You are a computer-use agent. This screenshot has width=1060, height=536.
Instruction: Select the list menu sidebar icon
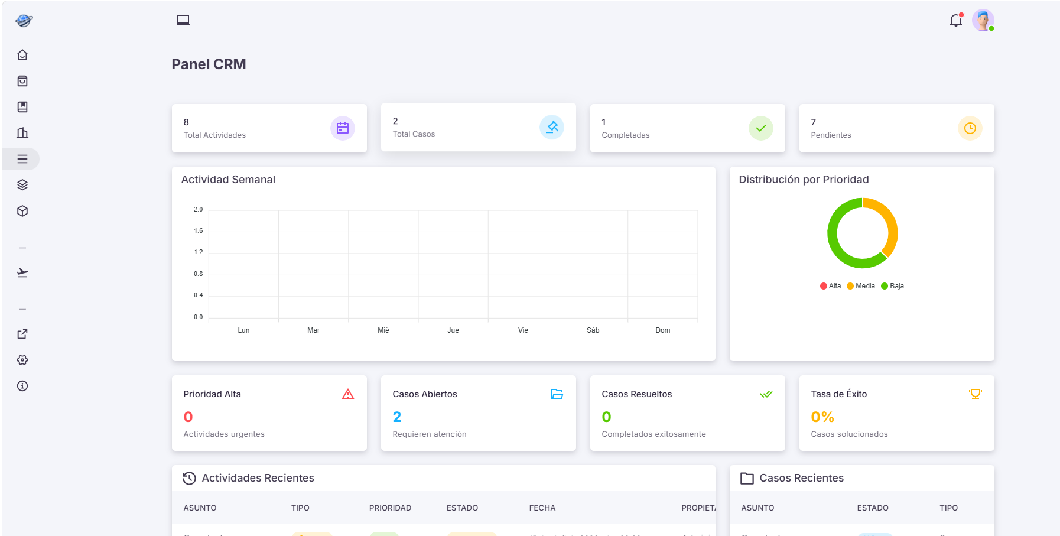22,159
